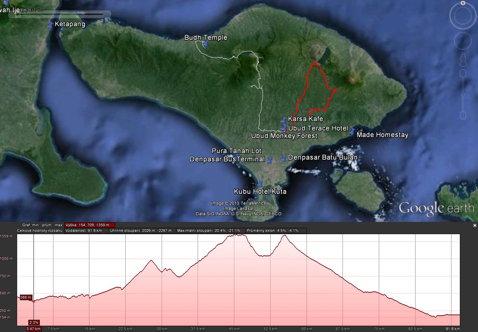478x332 pixels.
Task: Click the Kubu Hotel Kuta pushpin
Action: pyautogui.click(x=260, y=183)
